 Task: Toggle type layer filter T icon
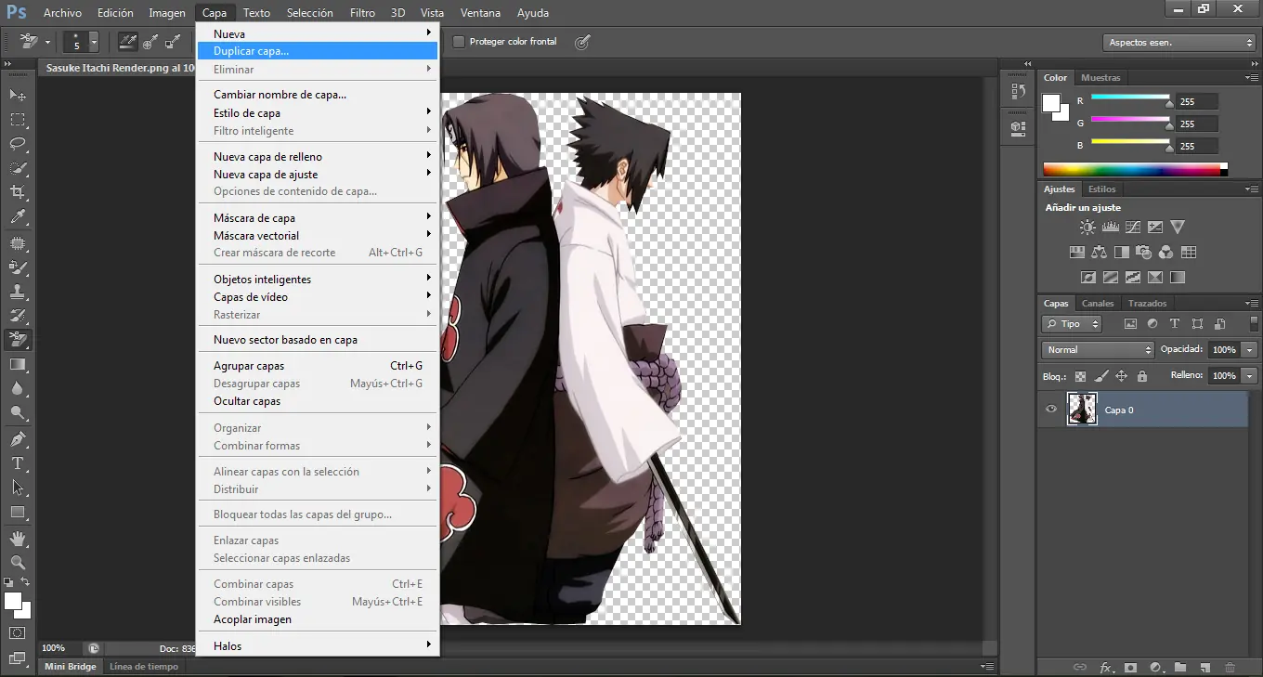(x=1175, y=324)
